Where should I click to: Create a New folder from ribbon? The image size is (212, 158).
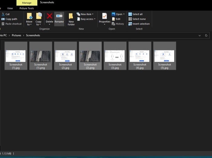[x=71, y=18]
